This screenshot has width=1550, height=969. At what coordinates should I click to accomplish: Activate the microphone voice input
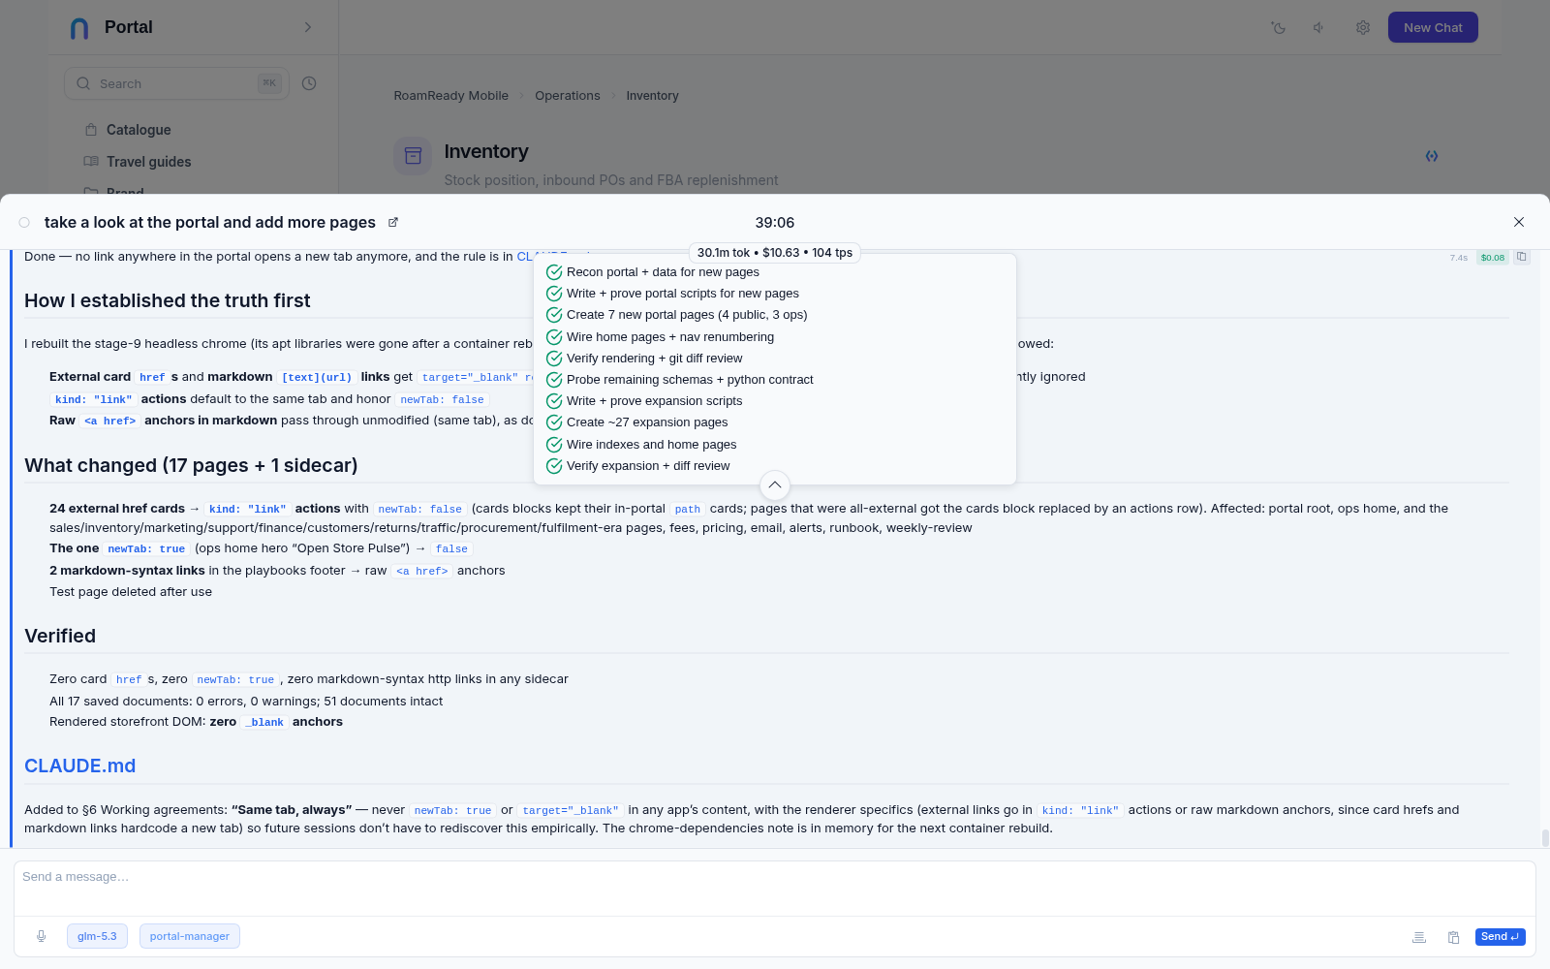pos(41,936)
